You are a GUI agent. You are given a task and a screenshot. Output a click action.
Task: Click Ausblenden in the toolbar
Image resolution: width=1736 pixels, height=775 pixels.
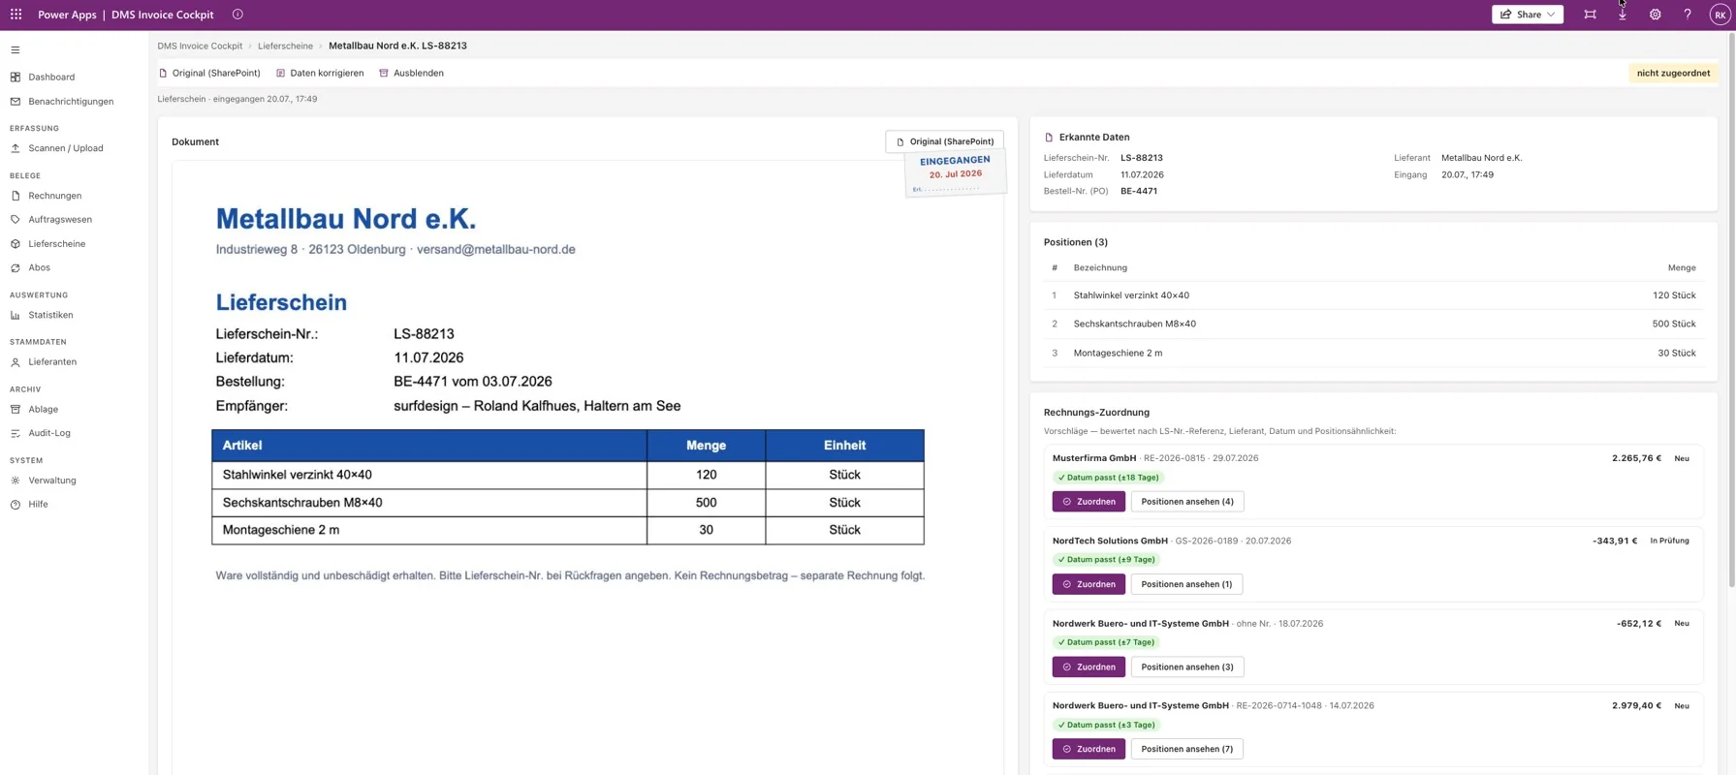[411, 73]
